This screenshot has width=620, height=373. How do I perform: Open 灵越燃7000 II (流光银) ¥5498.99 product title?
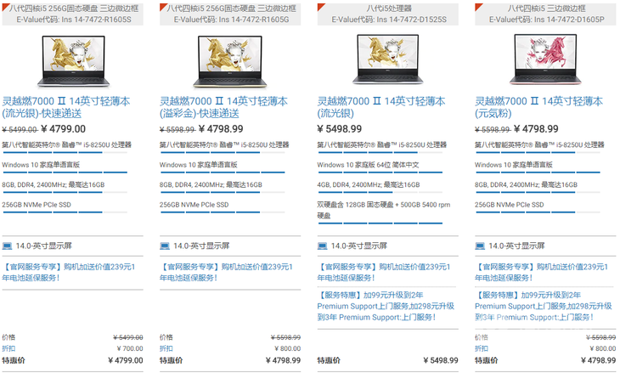click(381, 107)
